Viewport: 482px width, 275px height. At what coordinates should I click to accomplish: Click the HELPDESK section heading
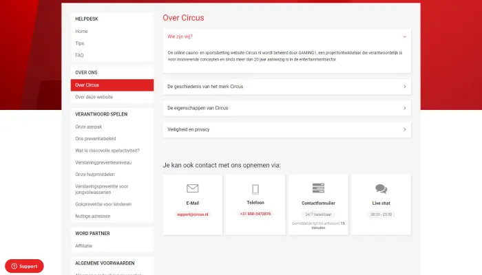coord(87,19)
